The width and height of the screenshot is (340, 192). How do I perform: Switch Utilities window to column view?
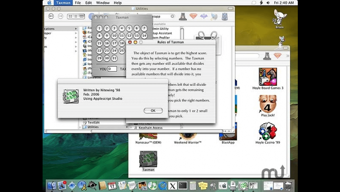tap(82, 16)
